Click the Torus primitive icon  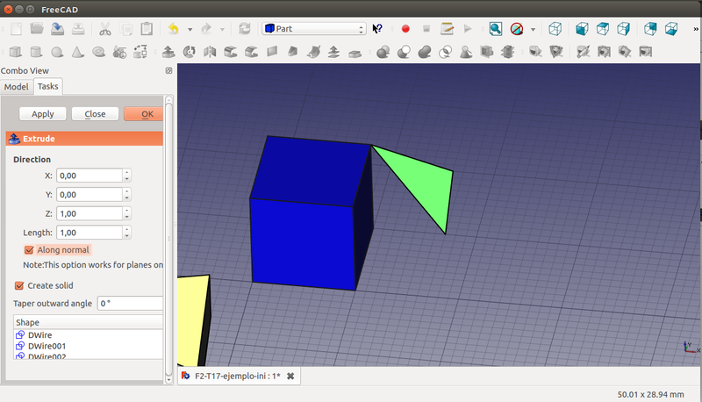click(99, 52)
